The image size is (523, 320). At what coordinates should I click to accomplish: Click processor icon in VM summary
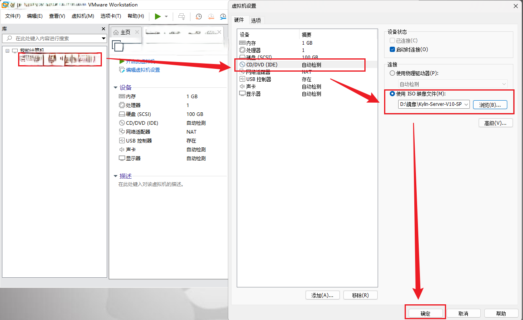click(122, 105)
